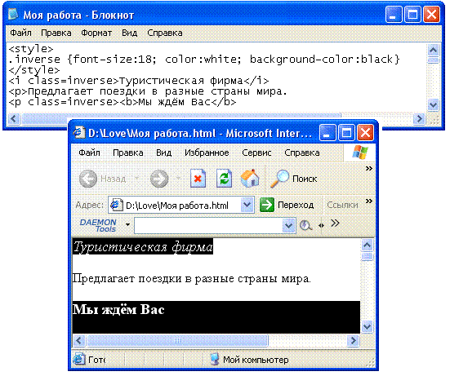Screen dimensions: 450x376
Task: Click the DAEMON Tools text input field
Action: [208, 226]
